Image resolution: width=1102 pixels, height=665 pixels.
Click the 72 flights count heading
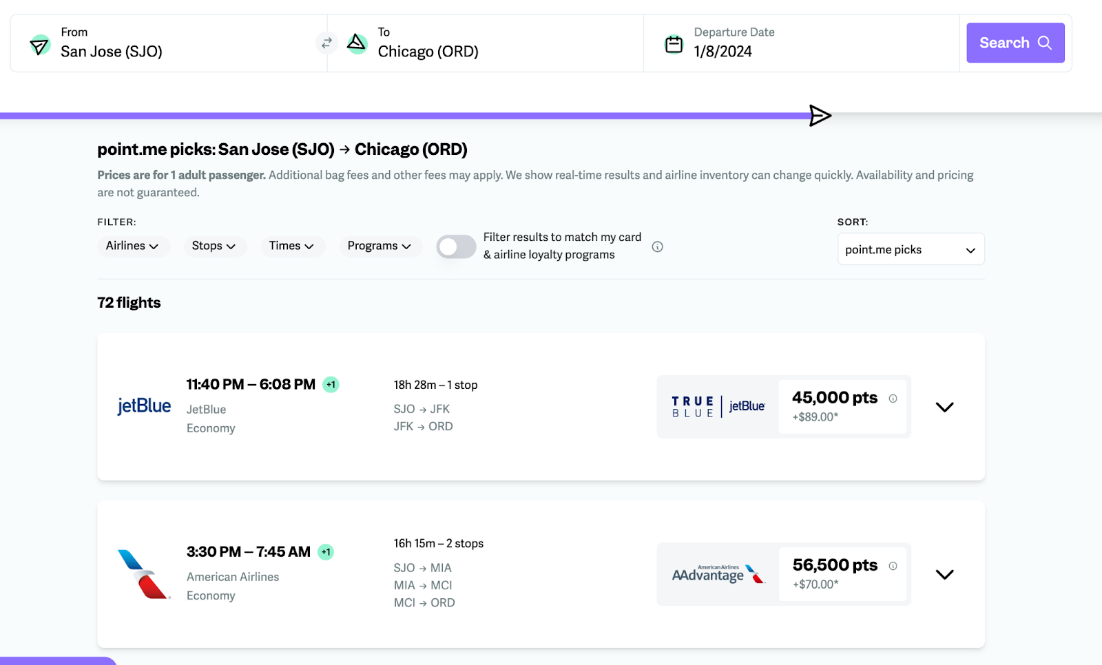(129, 302)
